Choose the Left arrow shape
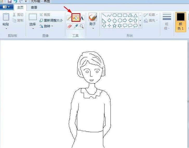This screenshot has width=189, height=148. pyautogui.click(x=130, y=20)
